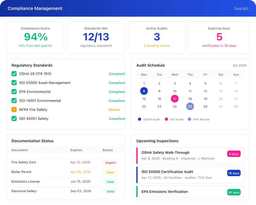
Task: Click the green checkmark next to EPA Environmental
Action: tap(13, 92)
